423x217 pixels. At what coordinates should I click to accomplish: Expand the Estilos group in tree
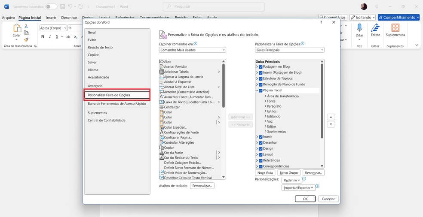(266, 111)
